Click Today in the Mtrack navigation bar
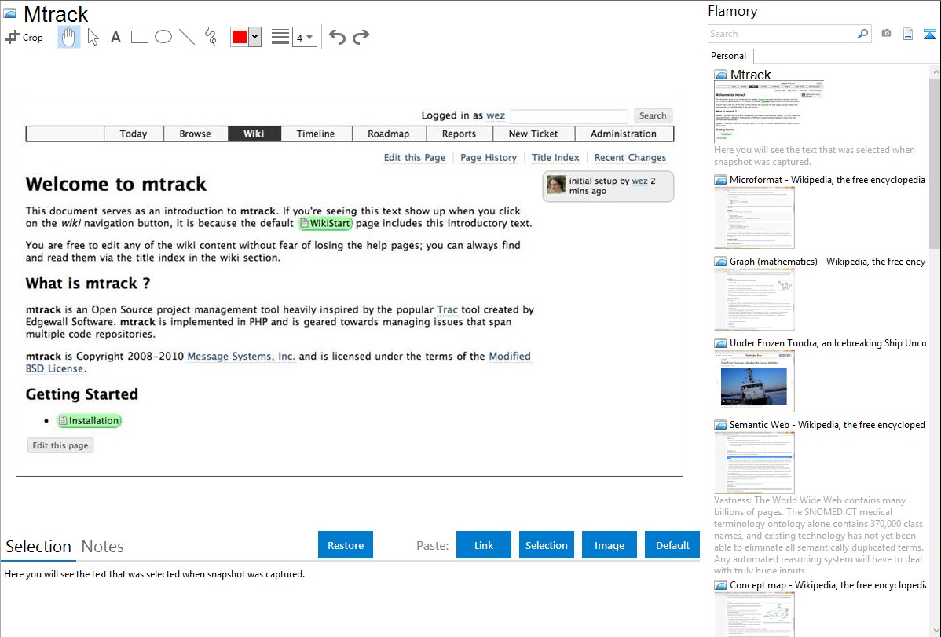This screenshot has height=637, width=941. 134,134
